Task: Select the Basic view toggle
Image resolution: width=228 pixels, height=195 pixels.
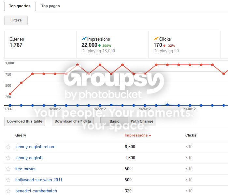Action: pos(114,121)
